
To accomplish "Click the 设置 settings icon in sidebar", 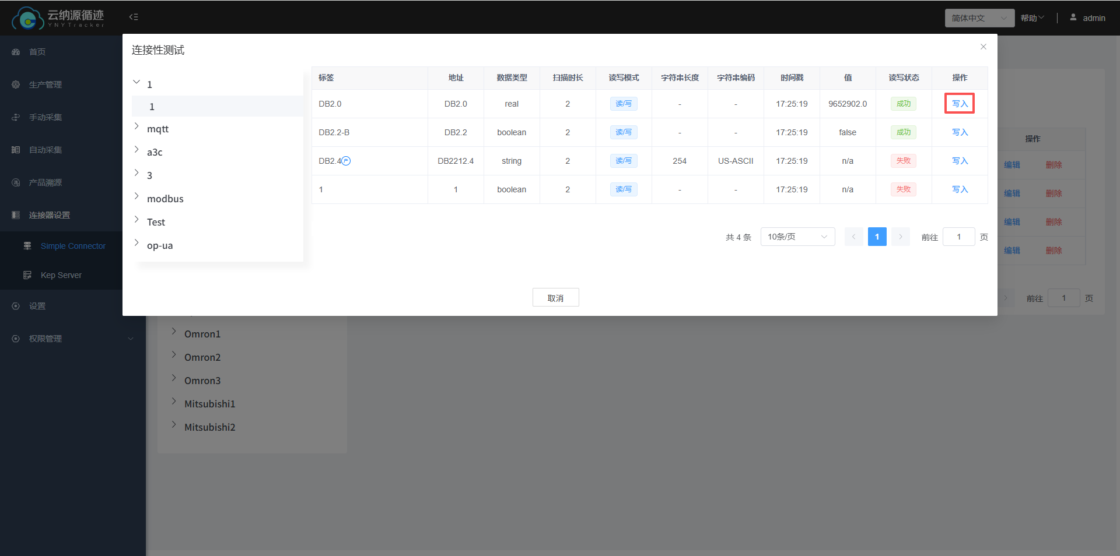I will [16, 306].
